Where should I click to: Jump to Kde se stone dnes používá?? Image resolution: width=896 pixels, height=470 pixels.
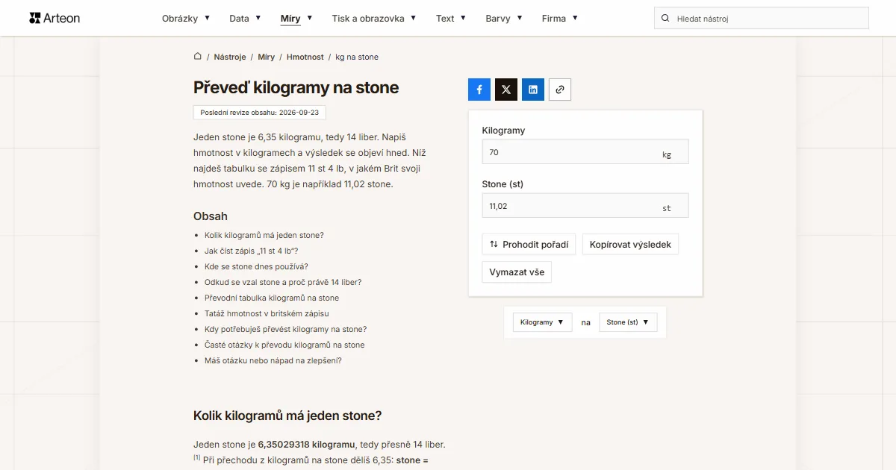[x=256, y=266]
